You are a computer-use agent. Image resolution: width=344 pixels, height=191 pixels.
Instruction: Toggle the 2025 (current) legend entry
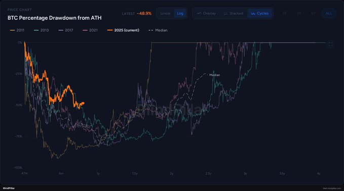pos(123,30)
